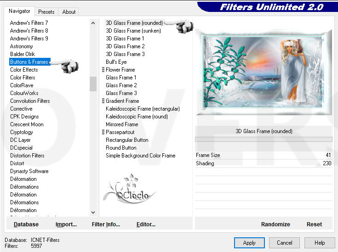Select DC Layer category

[x=20, y=140]
